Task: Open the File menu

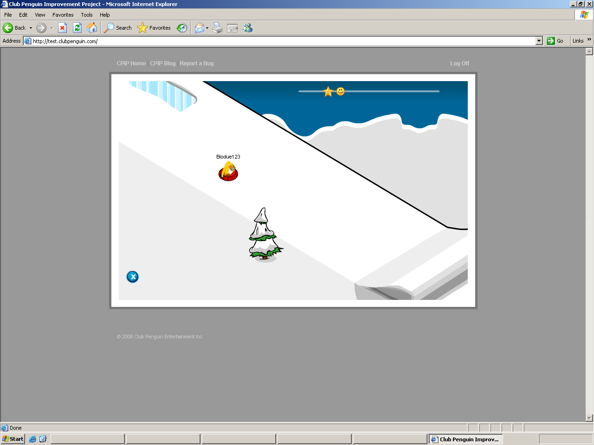Action: click(8, 15)
